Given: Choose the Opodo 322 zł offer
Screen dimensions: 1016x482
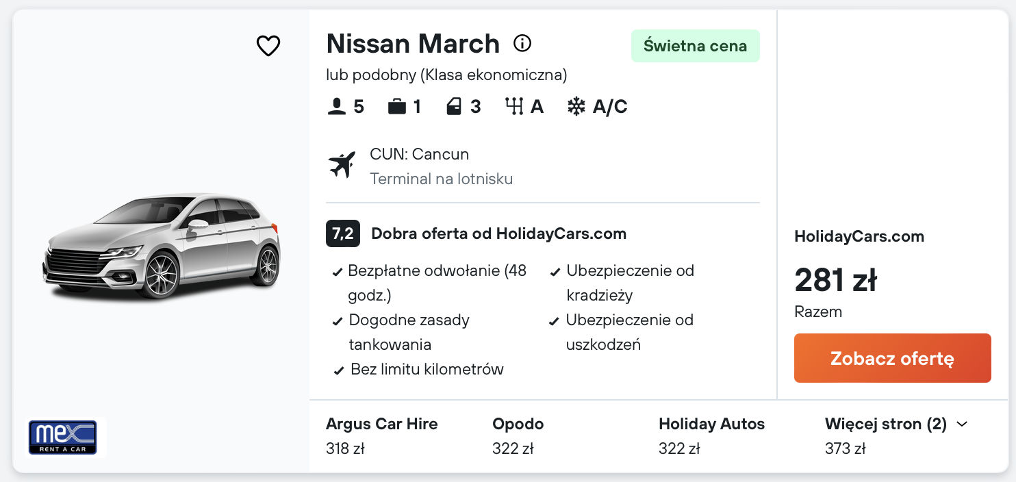Looking at the screenshot, I should pos(518,436).
